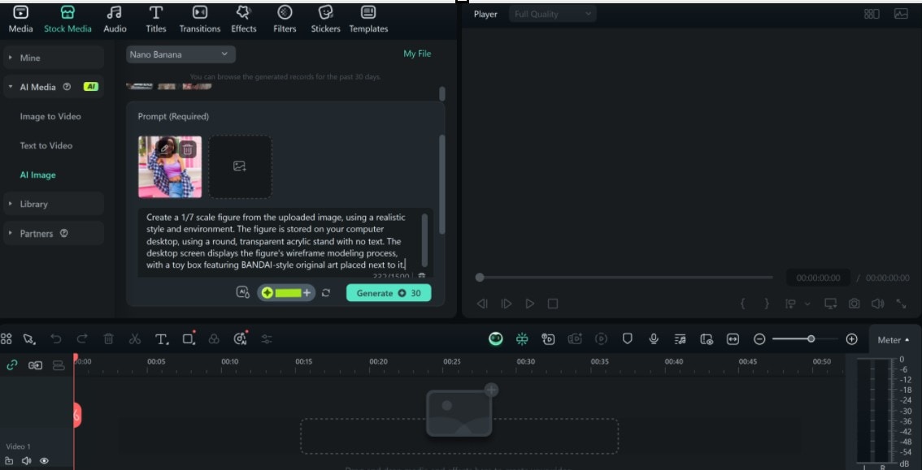Click the Generate button
This screenshot has width=922, height=470.
389,293
